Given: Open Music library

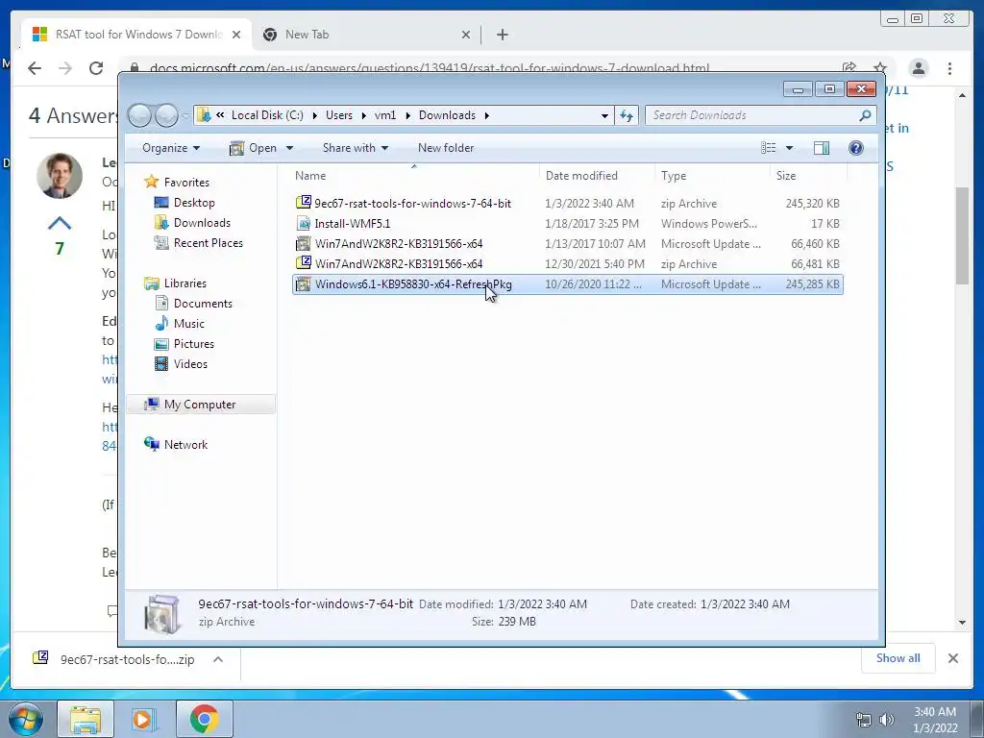Looking at the screenshot, I should 189,324.
